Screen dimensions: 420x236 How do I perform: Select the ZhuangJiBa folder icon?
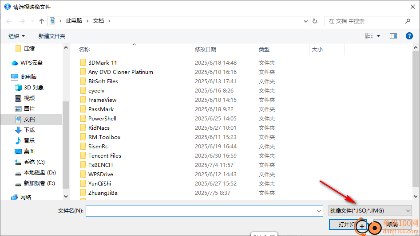tap(83, 193)
